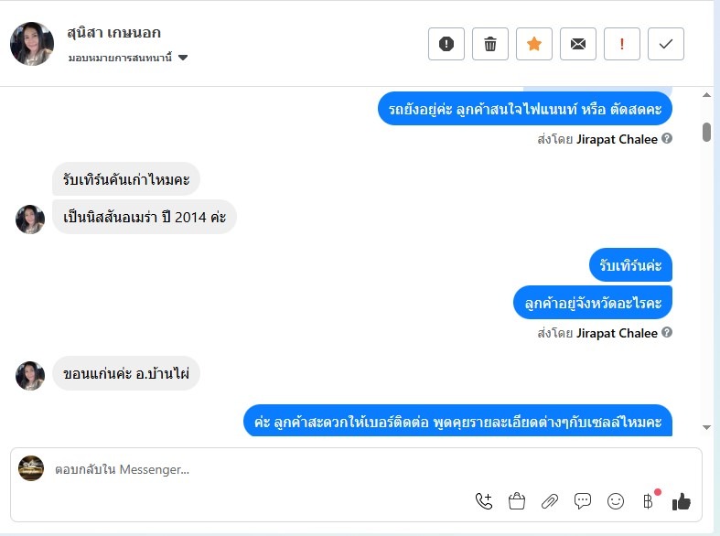
Task: Open emoji picker smiley icon
Action: coord(616,501)
